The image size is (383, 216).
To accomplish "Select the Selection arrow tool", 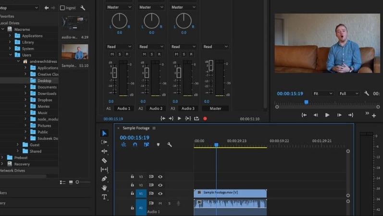I will tap(104, 133).
